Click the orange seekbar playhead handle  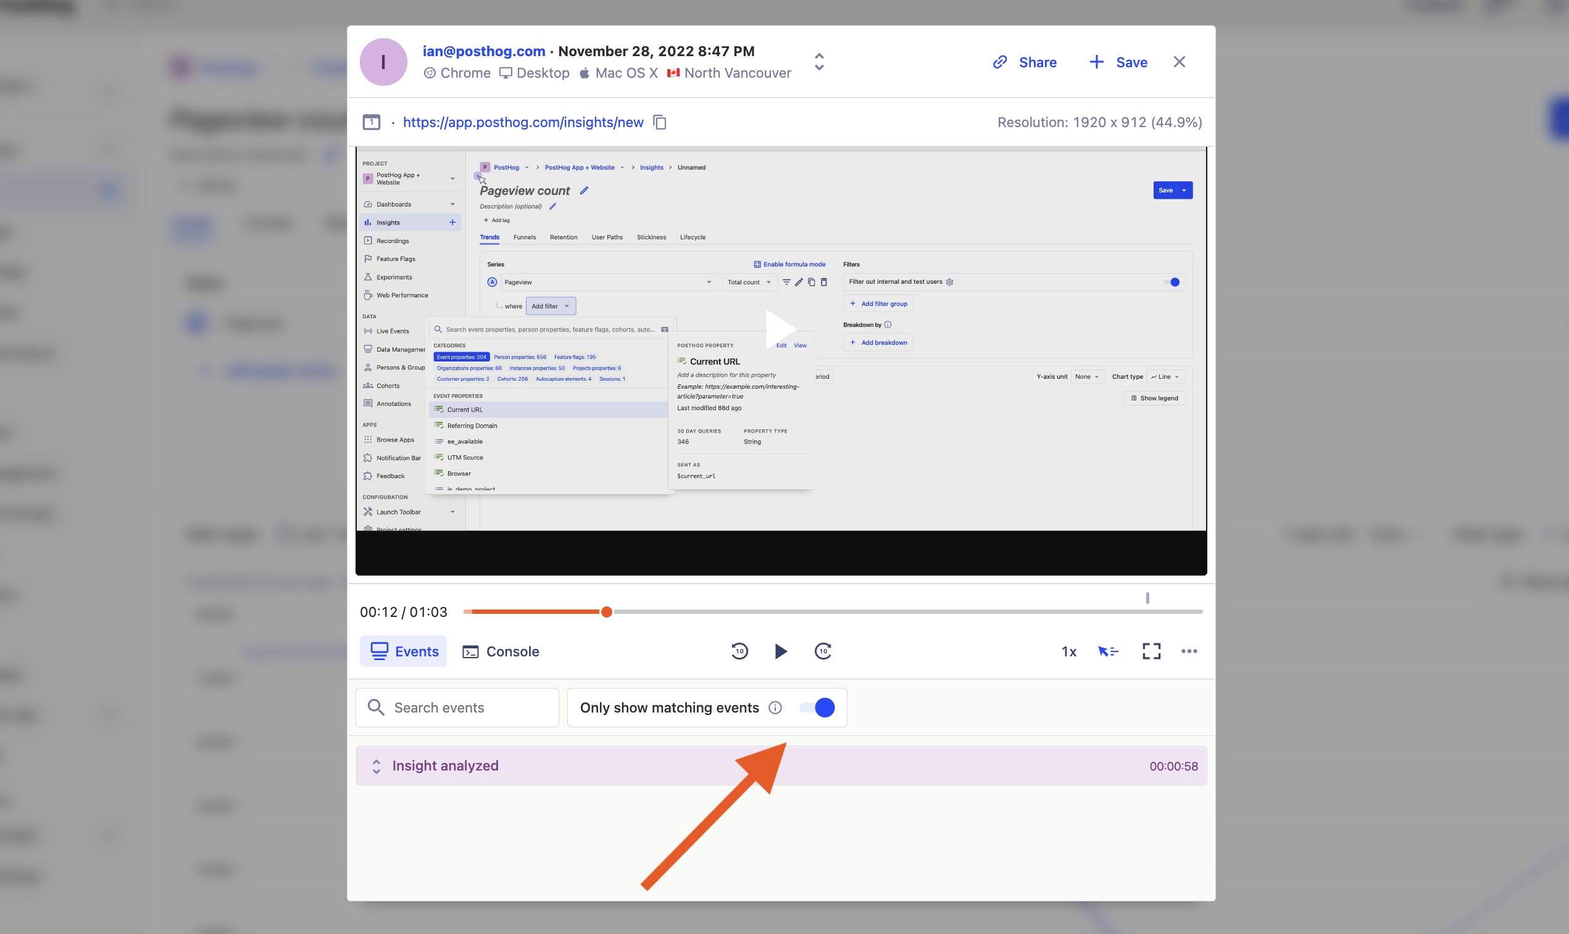pos(606,612)
